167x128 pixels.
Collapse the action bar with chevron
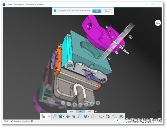pyautogui.click(x=96, y=111)
